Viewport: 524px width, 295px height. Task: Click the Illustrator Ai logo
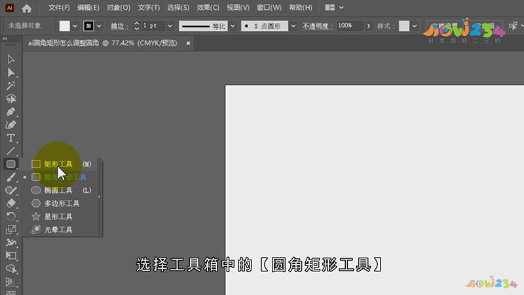(9, 8)
